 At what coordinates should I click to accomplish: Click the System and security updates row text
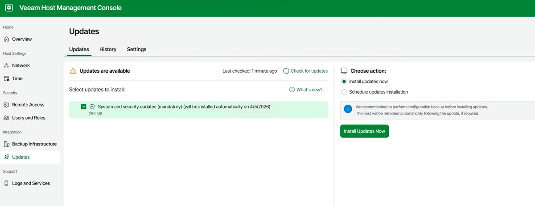click(184, 107)
